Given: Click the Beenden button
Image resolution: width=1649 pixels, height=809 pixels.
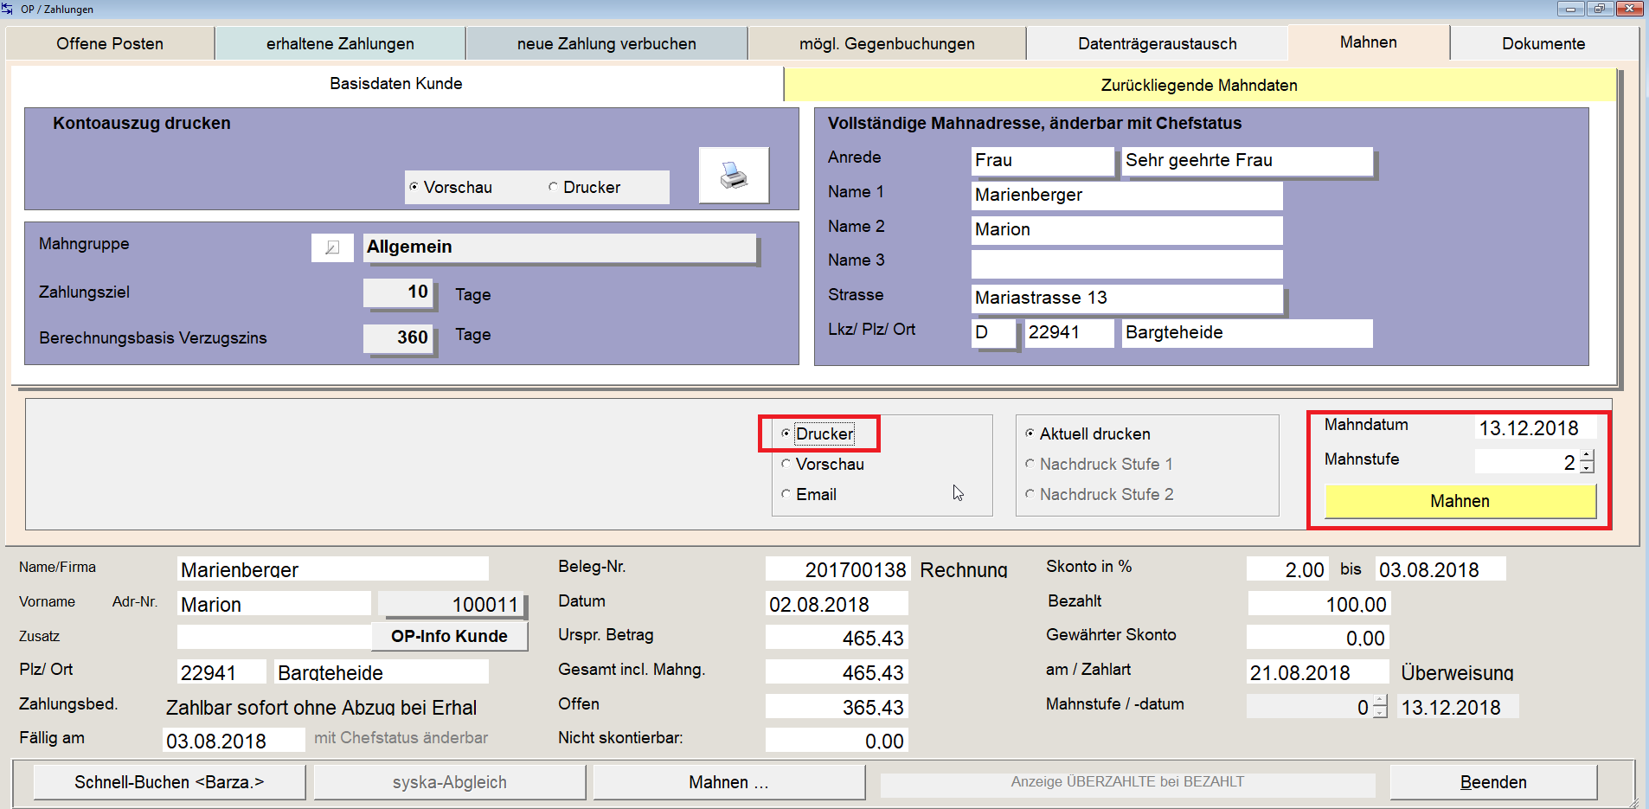Looking at the screenshot, I should click(x=1493, y=782).
